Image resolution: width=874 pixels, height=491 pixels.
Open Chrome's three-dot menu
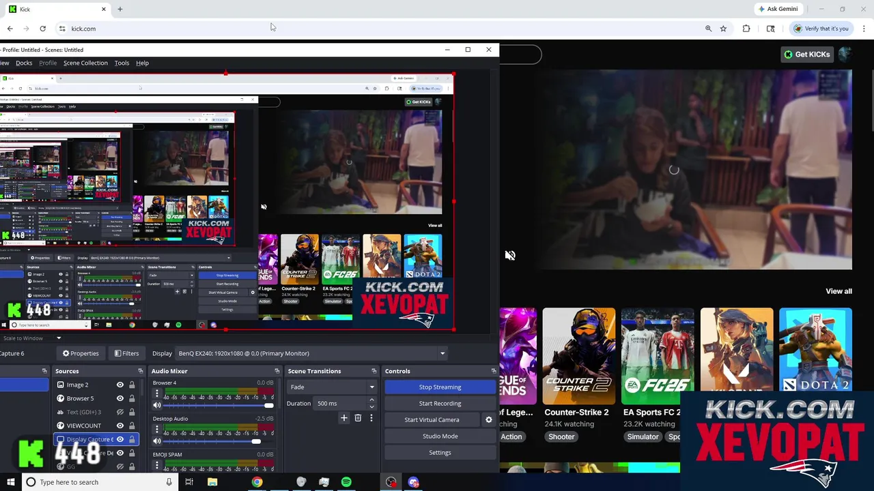864,29
